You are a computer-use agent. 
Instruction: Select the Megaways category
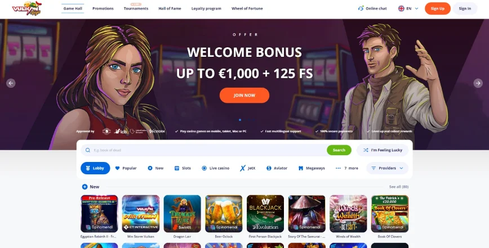(311, 168)
